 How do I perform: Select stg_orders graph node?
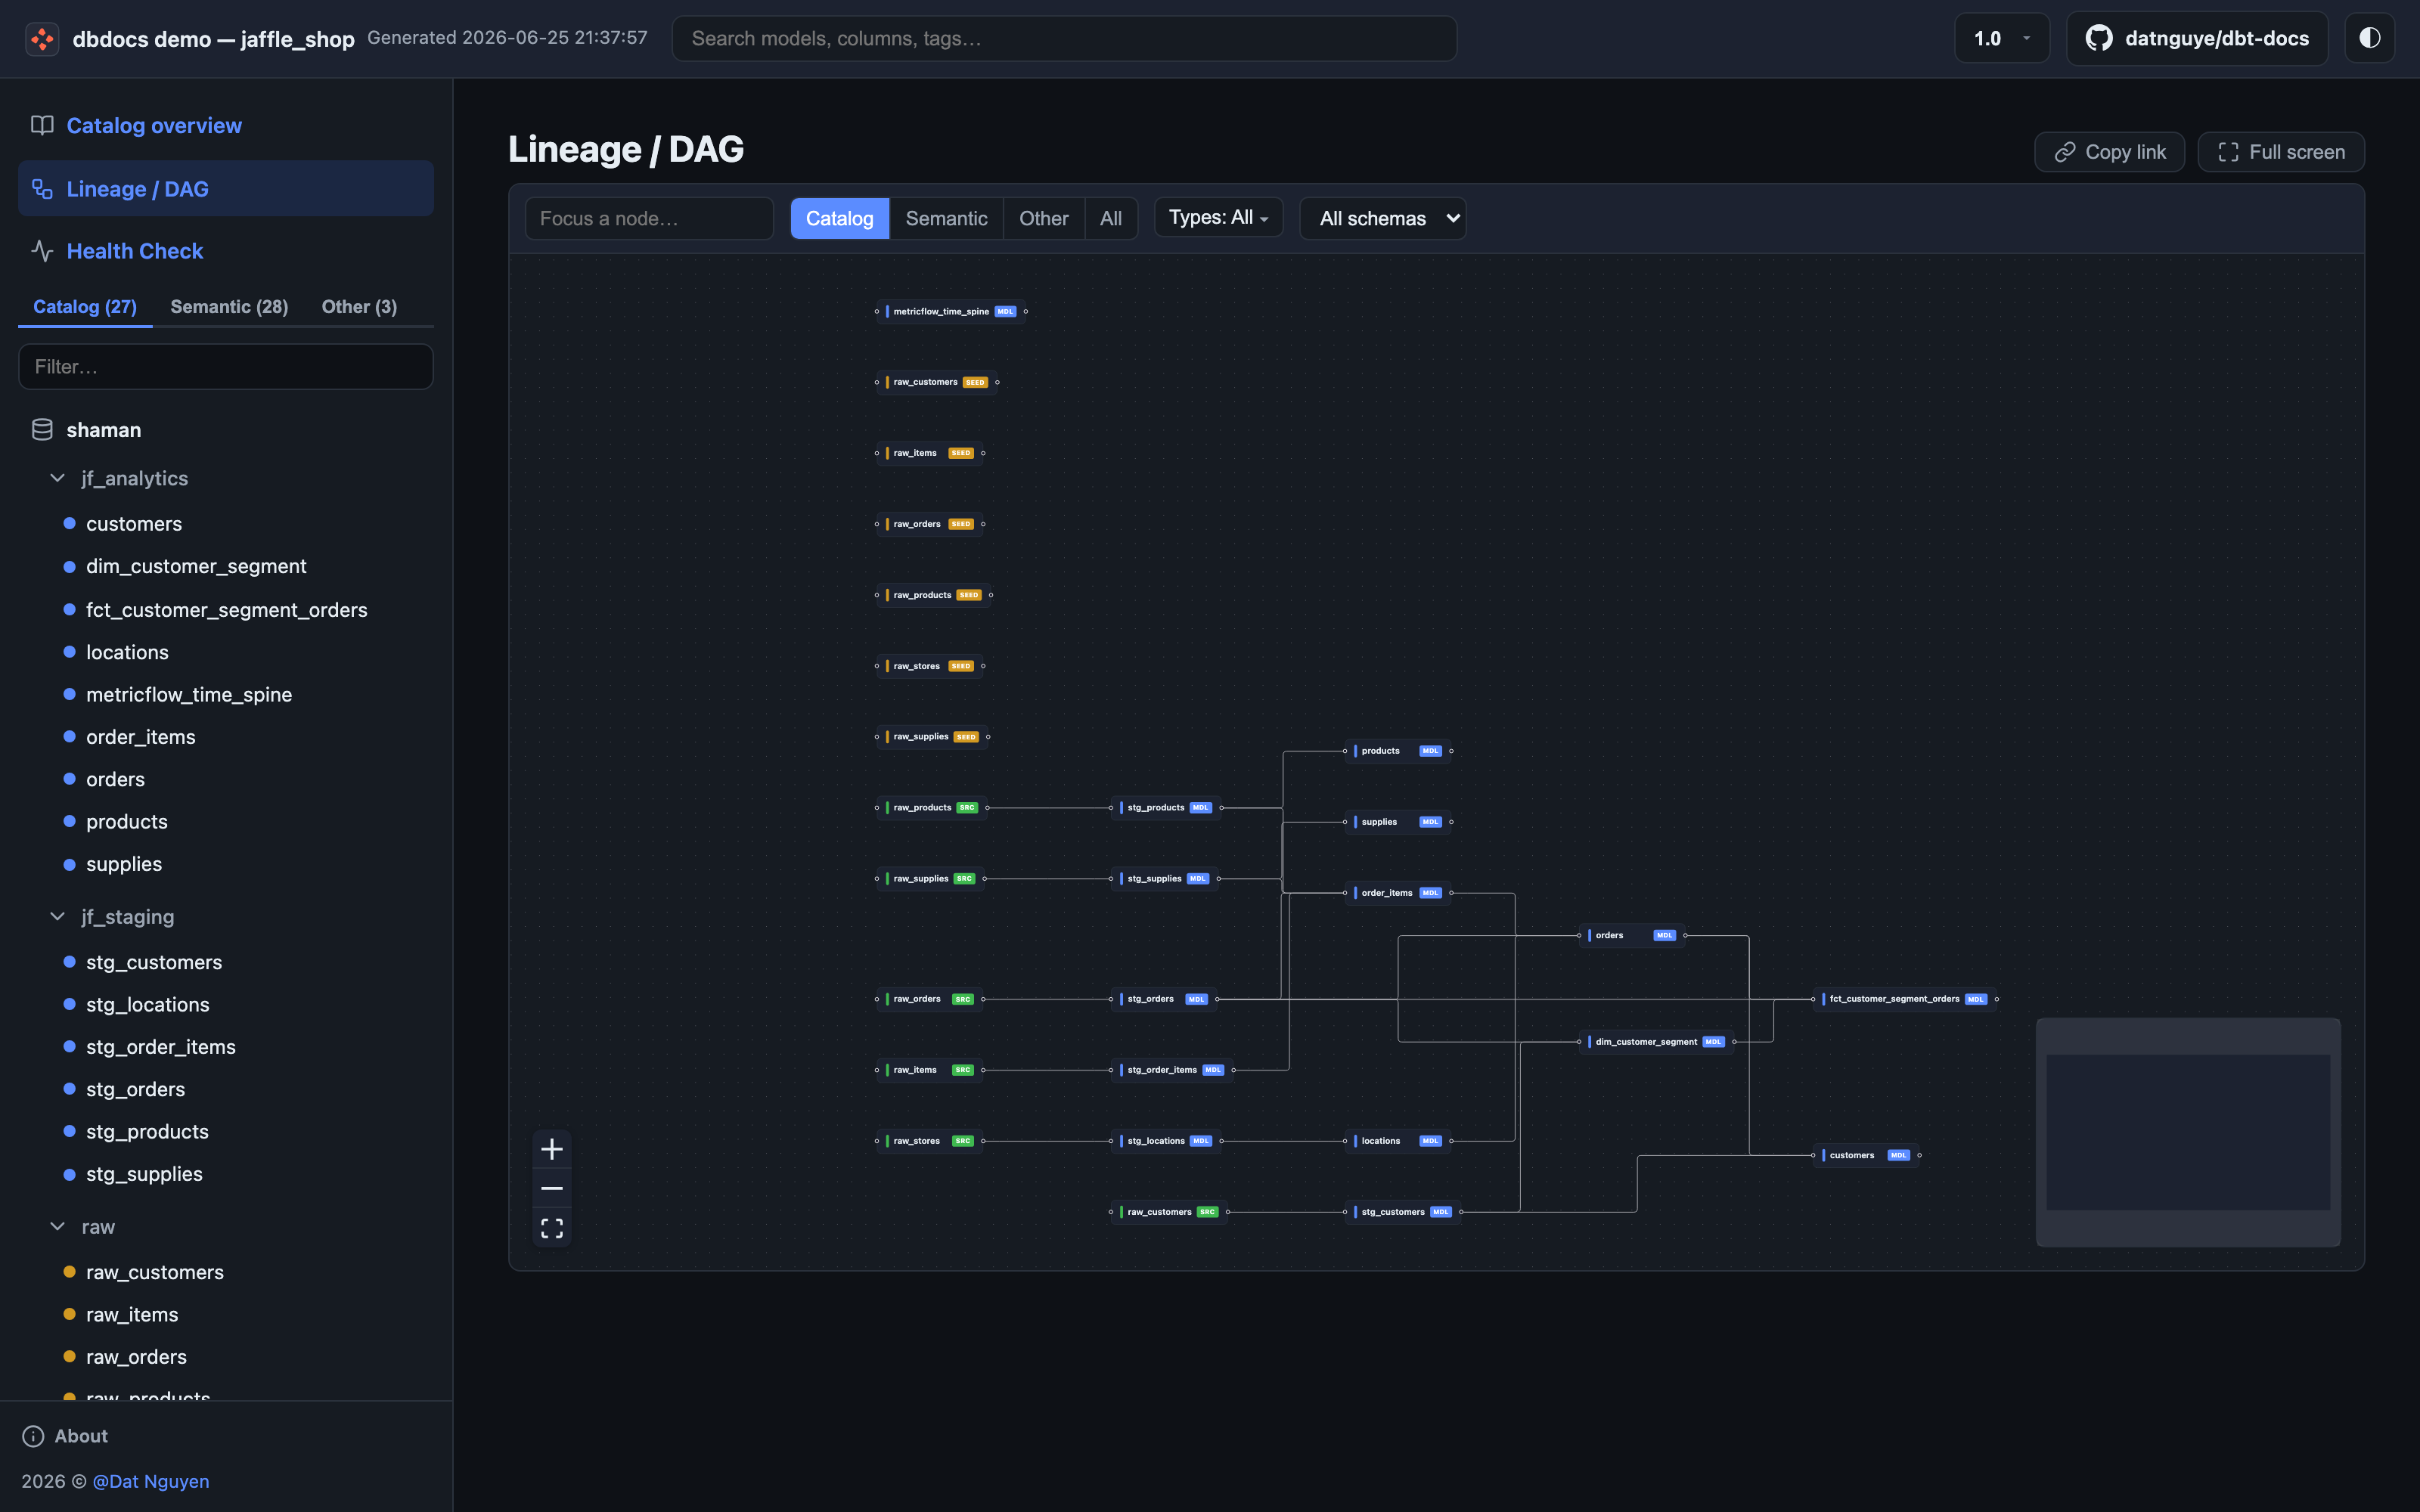coord(1164,999)
